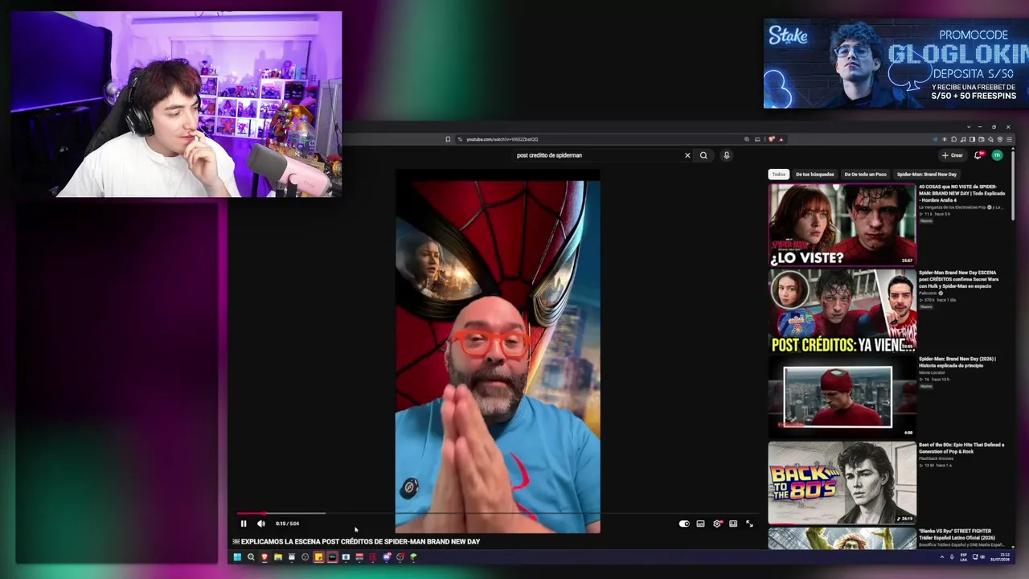Open the taskbar clock and date

[1000, 556]
